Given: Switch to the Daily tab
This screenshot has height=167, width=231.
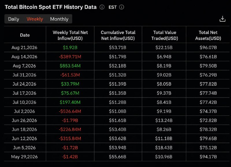Looking at the screenshot, I should (14, 19).
